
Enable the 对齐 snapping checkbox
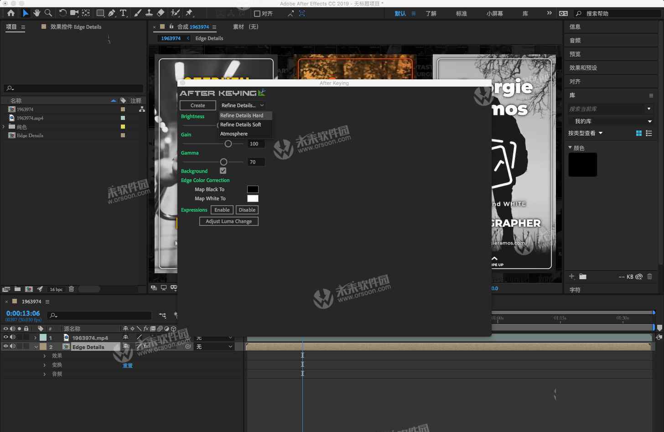(x=257, y=14)
